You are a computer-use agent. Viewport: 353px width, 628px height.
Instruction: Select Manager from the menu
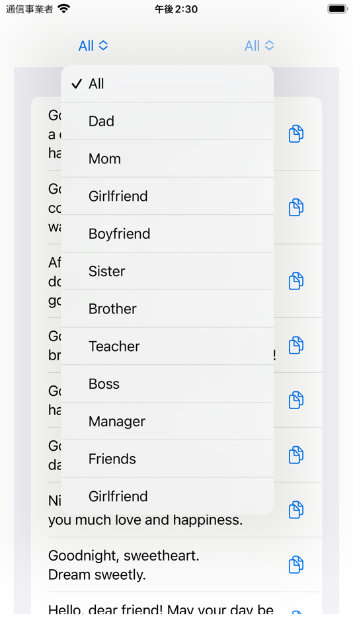pos(167,421)
